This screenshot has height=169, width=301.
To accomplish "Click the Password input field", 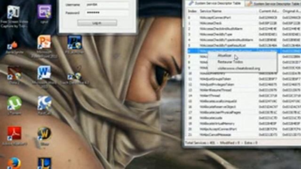I will tap(107, 13).
